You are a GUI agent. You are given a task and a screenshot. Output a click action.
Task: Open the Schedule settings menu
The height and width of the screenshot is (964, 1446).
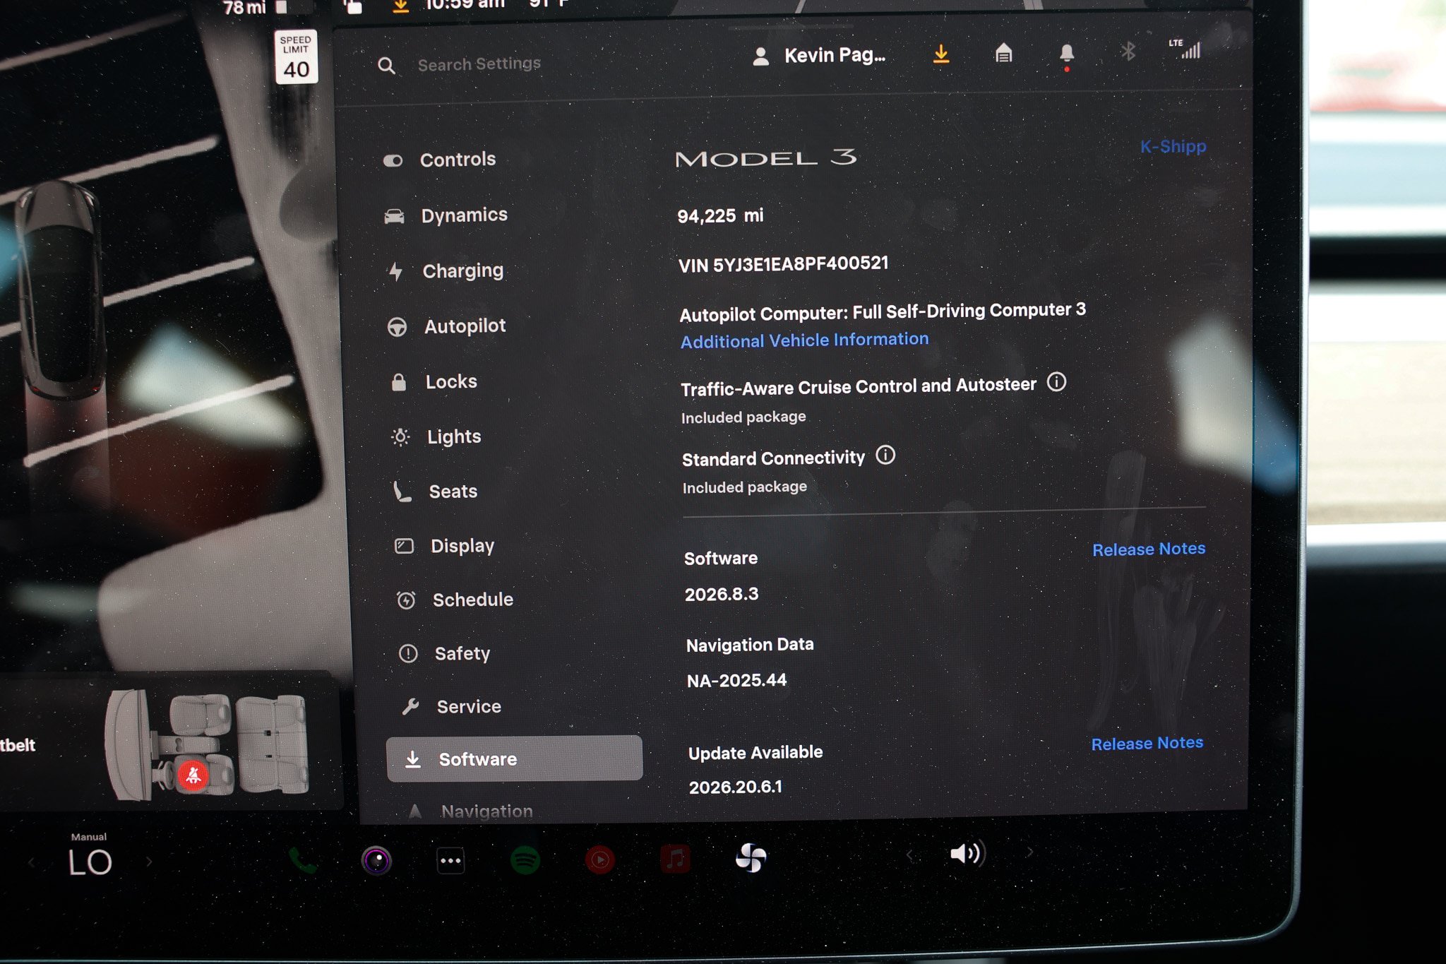pyautogui.click(x=455, y=600)
